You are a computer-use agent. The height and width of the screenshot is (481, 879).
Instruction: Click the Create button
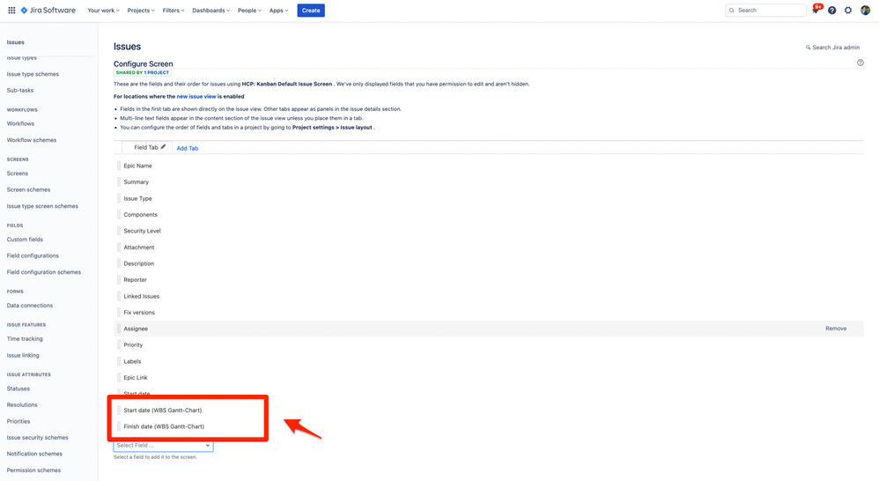click(311, 10)
